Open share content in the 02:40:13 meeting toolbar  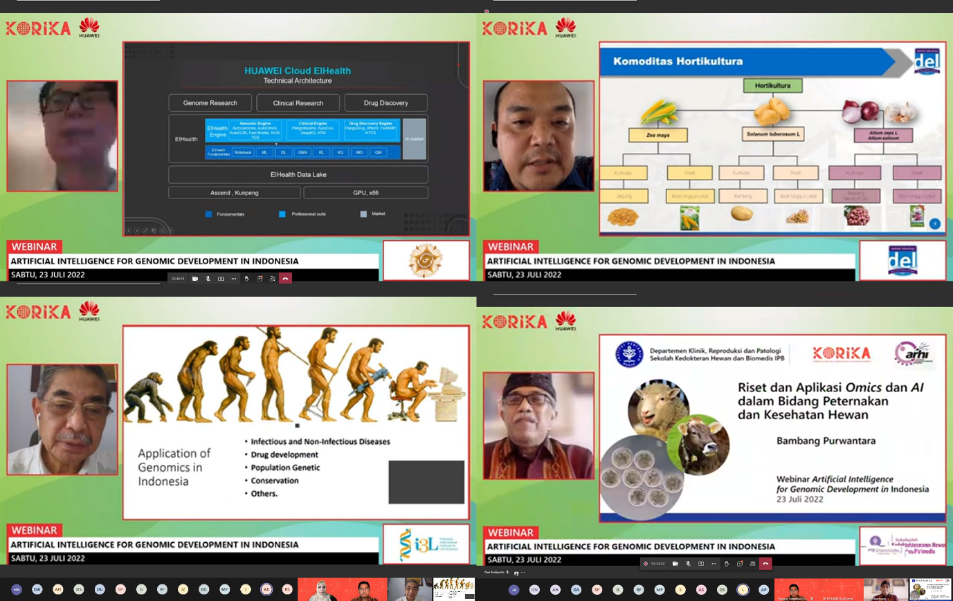(x=221, y=279)
